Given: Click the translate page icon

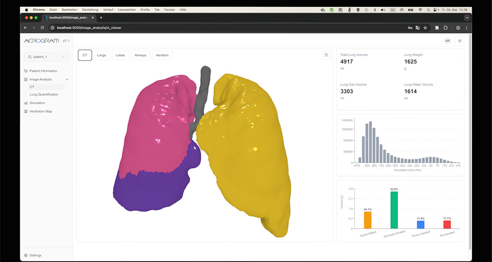Looking at the screenshot, I should pyautogui.click(x=418, y=28).
